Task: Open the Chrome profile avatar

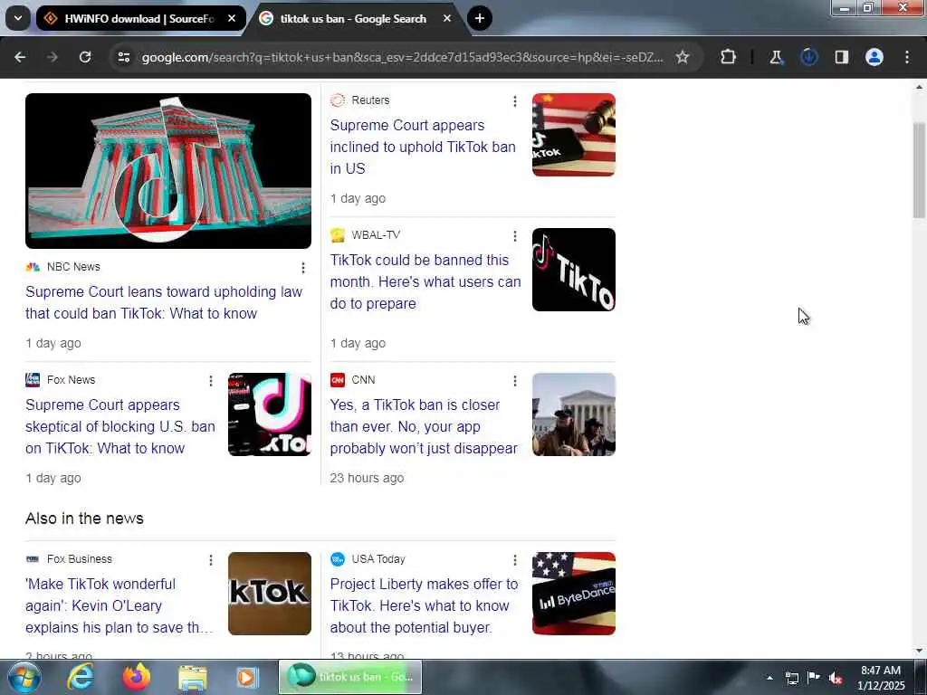Action: (874, 57)
